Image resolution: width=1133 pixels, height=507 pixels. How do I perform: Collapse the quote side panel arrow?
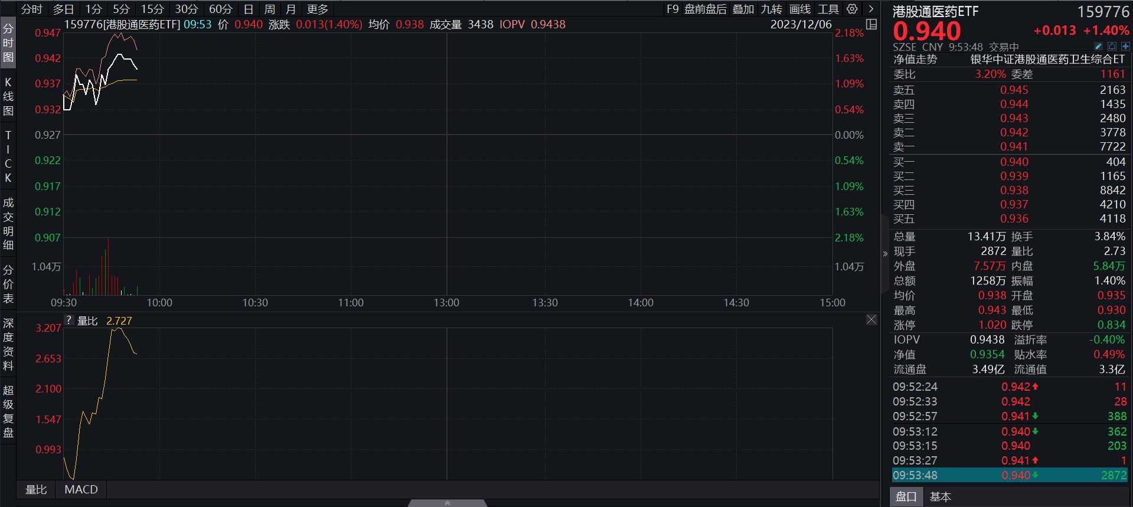click(x=885, y=254)
